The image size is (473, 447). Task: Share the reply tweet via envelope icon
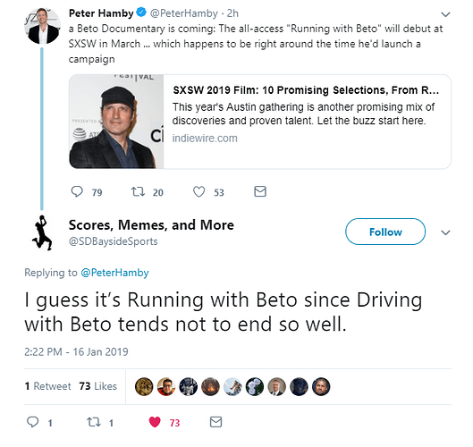(215, 422)
